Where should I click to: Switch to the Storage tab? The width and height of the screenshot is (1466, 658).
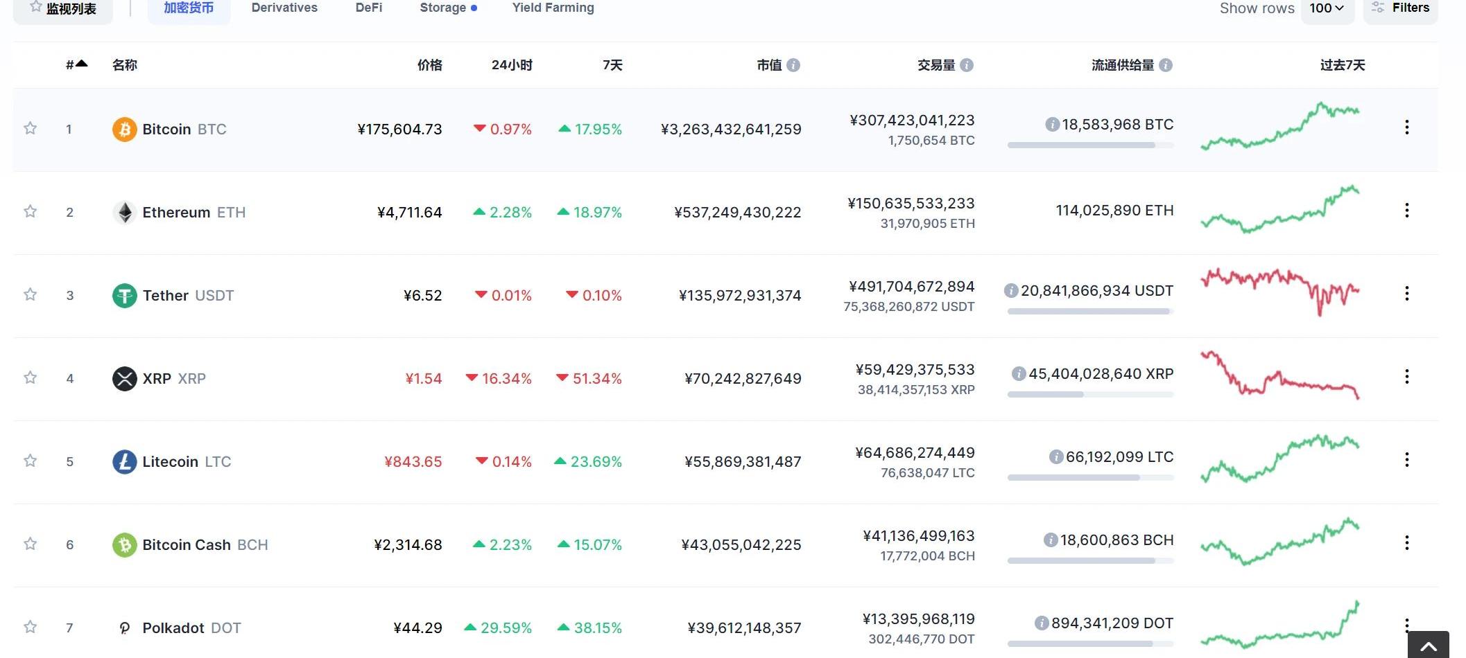[448, 8]
